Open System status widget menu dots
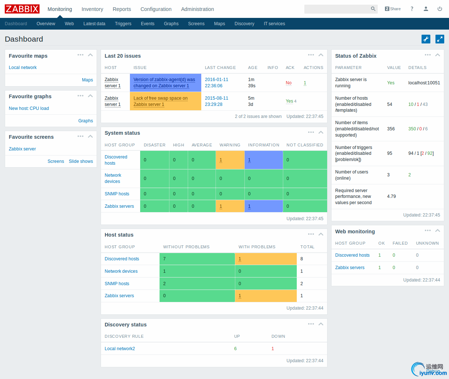 click(311, 132)
